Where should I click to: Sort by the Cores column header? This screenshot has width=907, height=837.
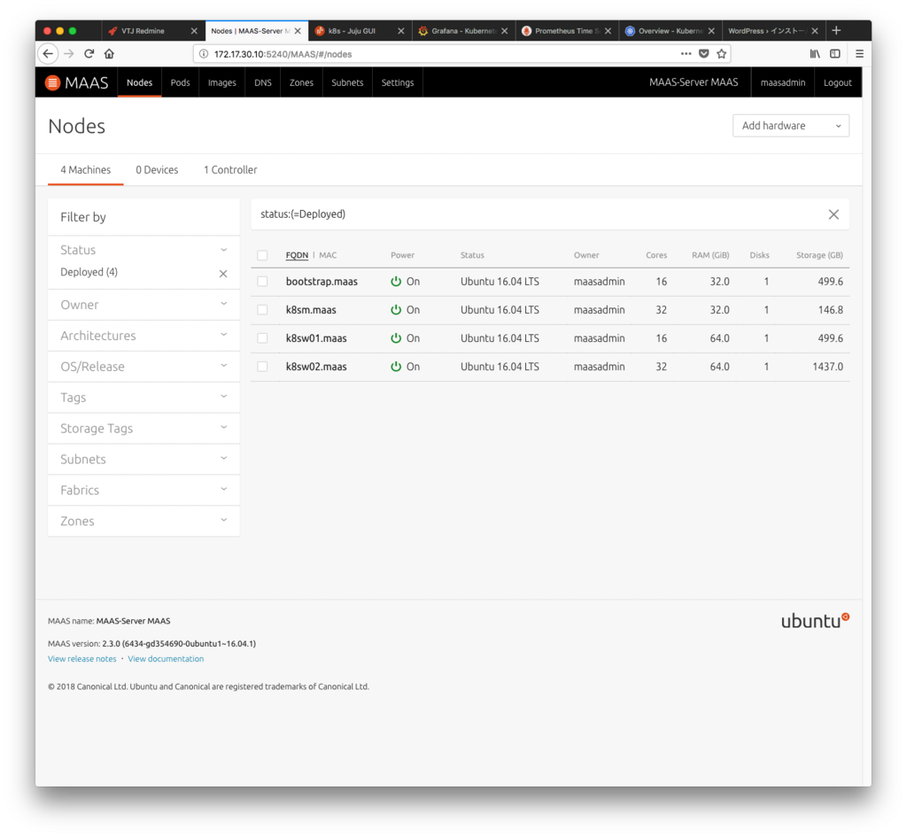(x=656, y=255)
